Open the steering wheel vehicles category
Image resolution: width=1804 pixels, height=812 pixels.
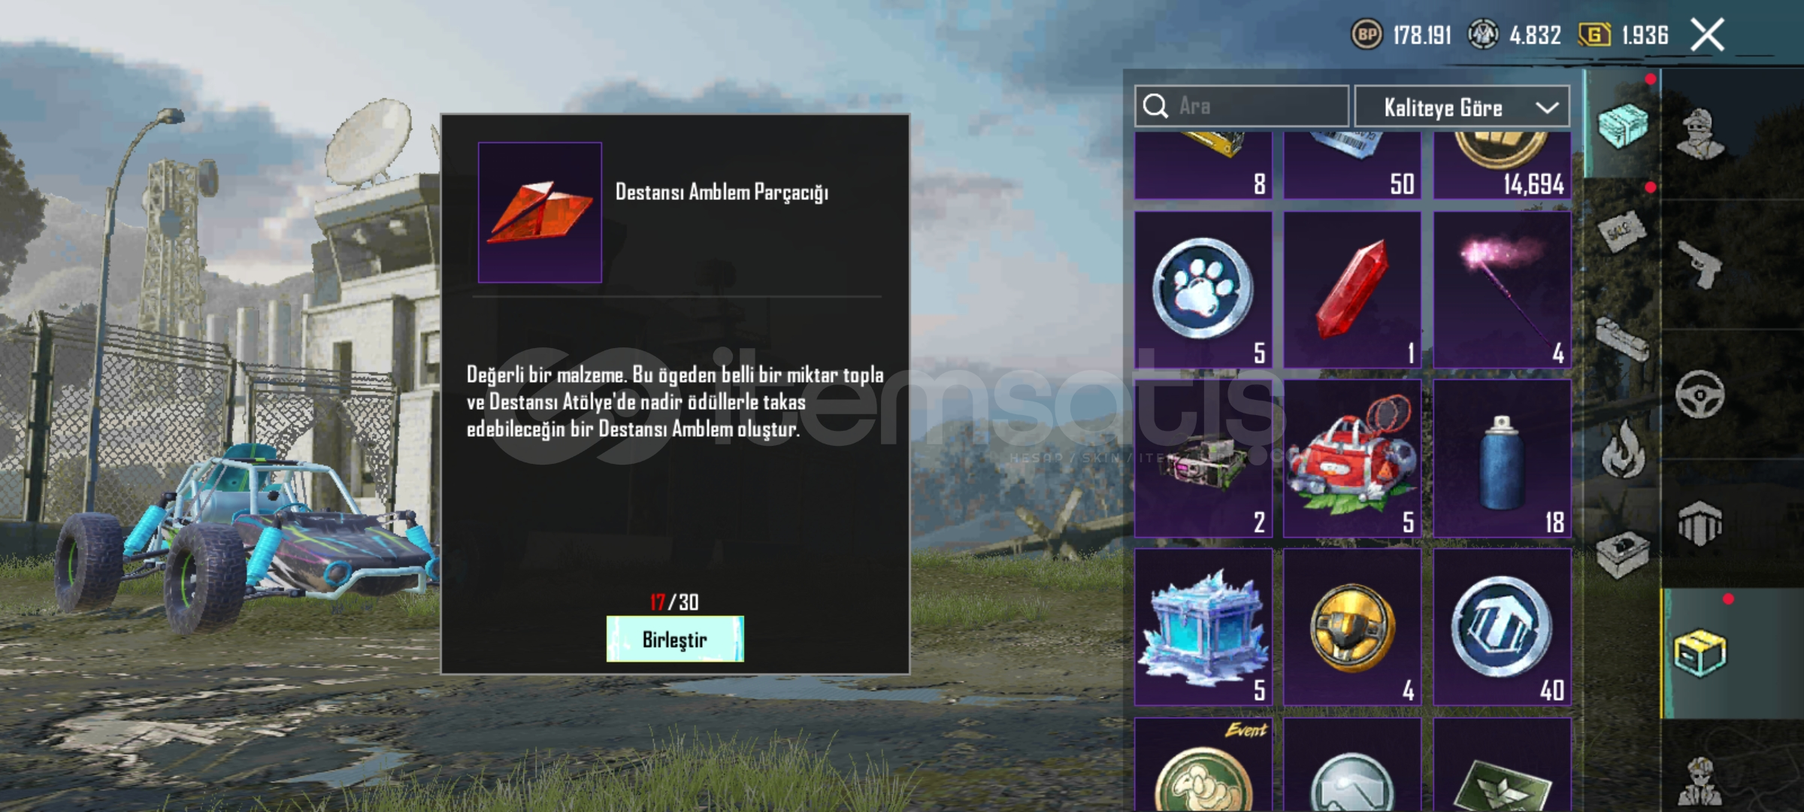click(x=1700, y=394)
